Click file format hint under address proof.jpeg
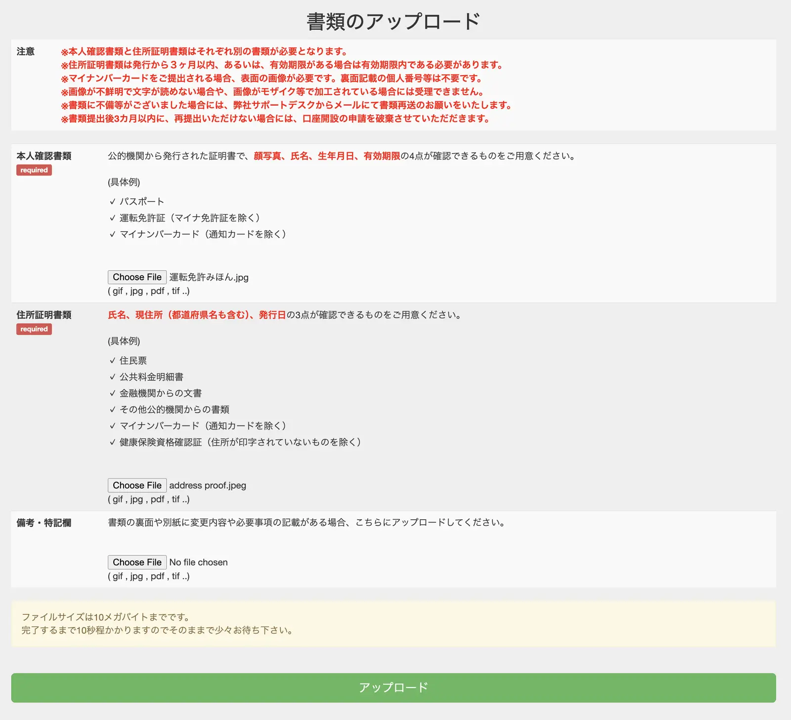The image size is (791, 720). tap(149, 499)
